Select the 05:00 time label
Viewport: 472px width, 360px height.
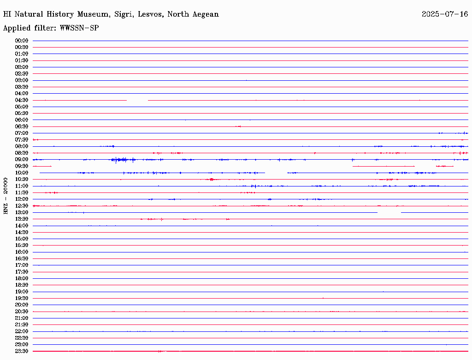[22, 107]
